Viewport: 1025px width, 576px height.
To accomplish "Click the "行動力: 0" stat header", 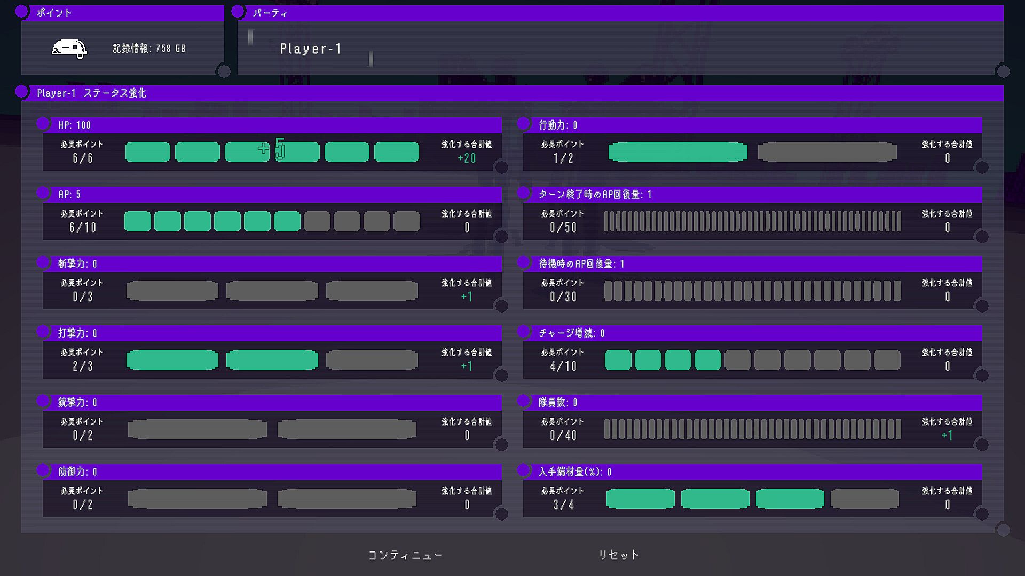I will point(753,125).
